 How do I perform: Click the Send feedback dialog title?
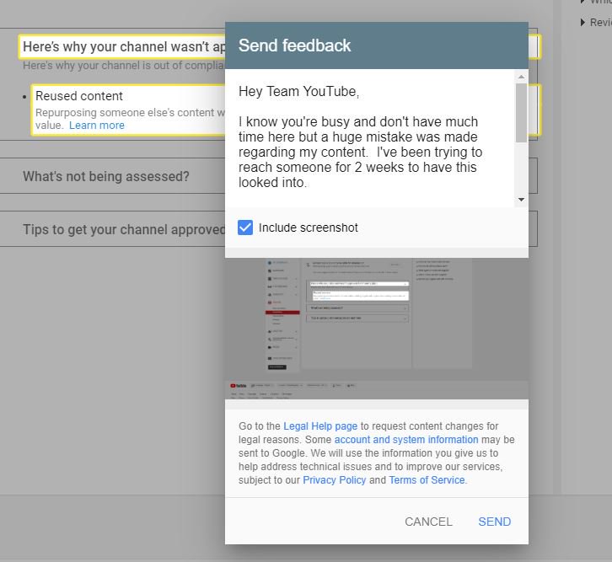pyautogui.click(x=295, y=45)
